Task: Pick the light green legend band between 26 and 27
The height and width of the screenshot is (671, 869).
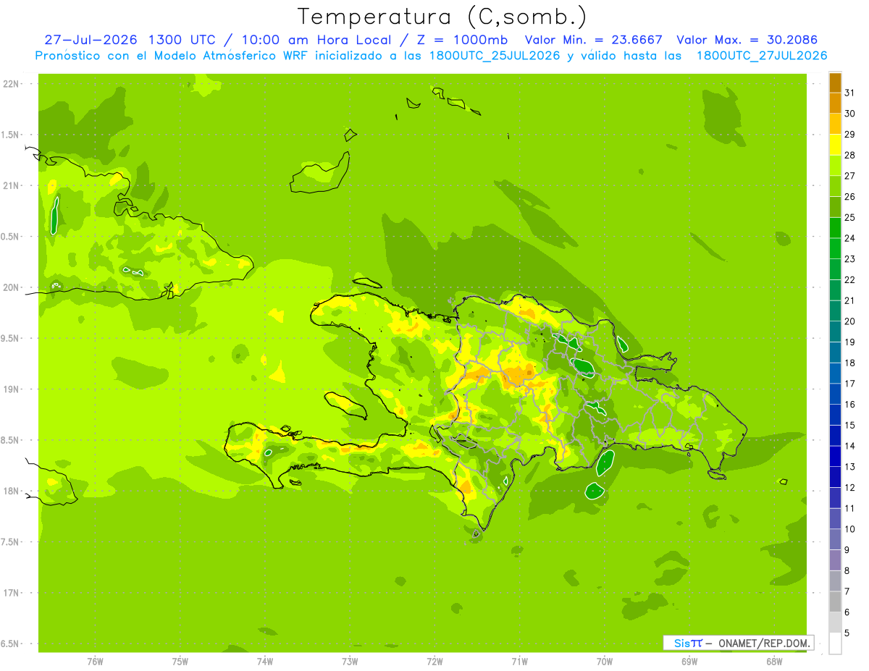Action: pos(835,186)
